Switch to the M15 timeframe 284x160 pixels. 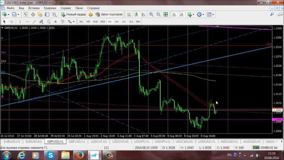[x=95, y=22]
